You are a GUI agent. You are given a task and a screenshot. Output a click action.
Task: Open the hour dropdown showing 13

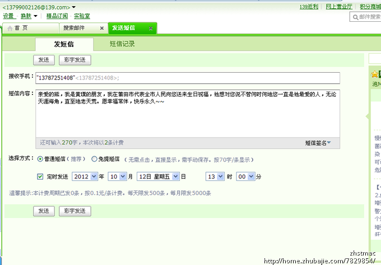click(x=215, y=177)
